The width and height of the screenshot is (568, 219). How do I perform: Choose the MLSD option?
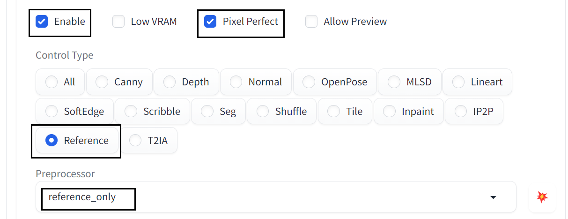409,82
